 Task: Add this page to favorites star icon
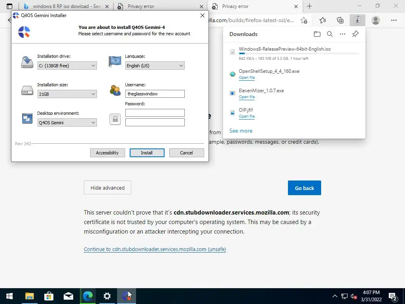pos(304,21)
